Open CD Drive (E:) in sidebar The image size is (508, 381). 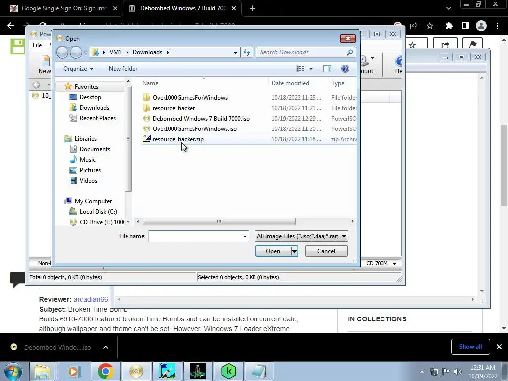[x=102, y=222]
